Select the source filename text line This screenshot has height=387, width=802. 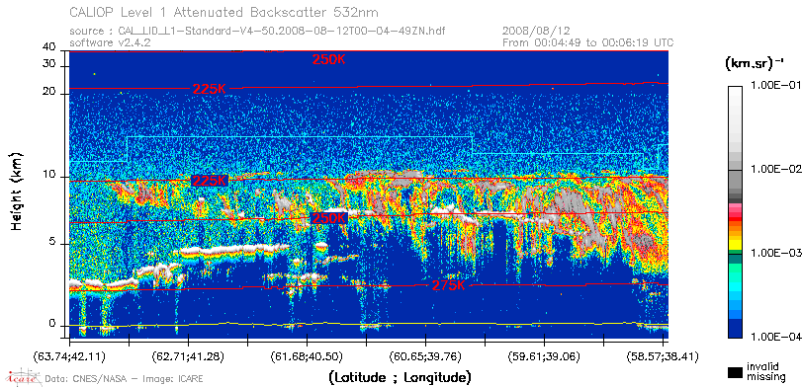(x=257, y=32)
